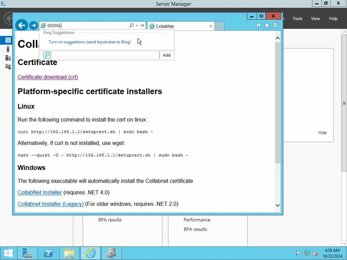The height and width of the screenshot is (260, 347).
Task: Click Action Center flag in system tray
Action: coord(299,253)
